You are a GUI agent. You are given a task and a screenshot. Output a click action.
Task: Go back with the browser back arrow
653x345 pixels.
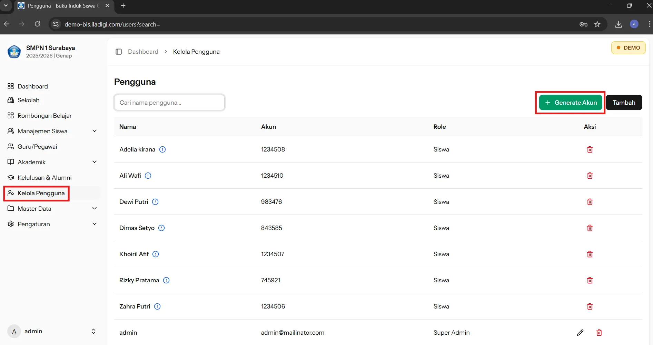tap(7, 24)
